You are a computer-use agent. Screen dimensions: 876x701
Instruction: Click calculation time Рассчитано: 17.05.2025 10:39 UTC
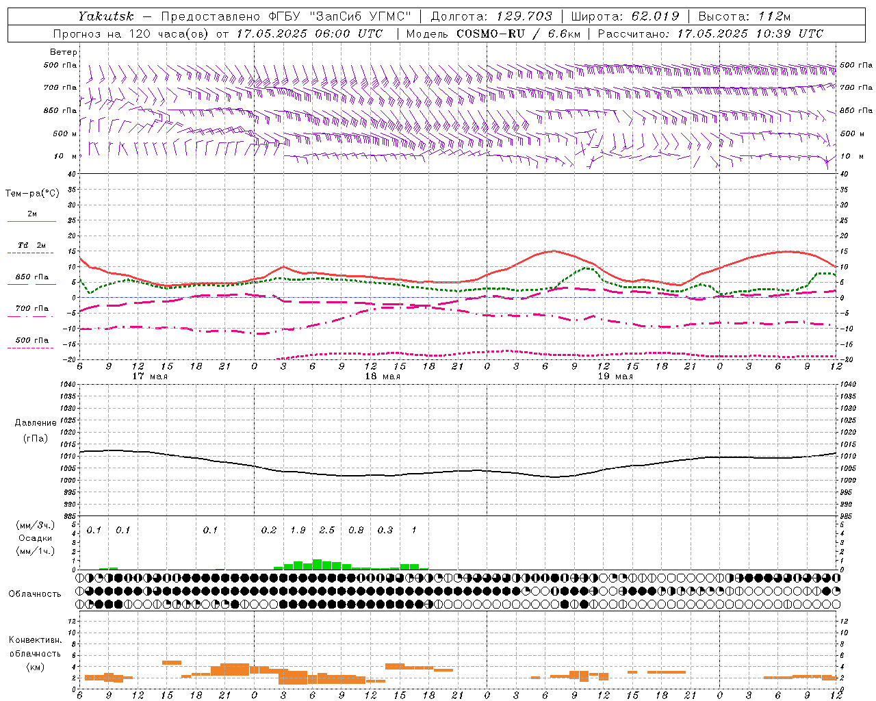point(710,34)
